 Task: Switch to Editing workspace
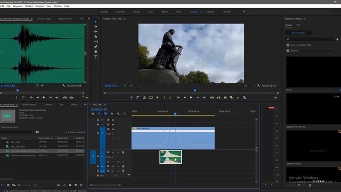(x=136, y=12)
